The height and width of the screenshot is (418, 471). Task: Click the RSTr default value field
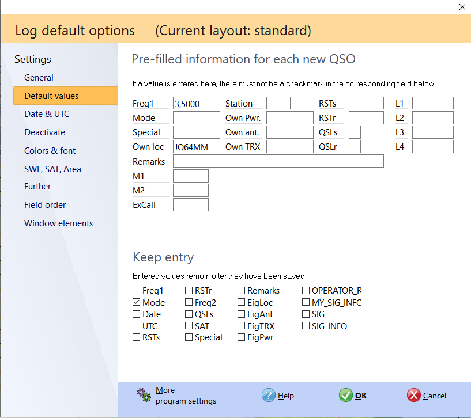pos(366,117)
